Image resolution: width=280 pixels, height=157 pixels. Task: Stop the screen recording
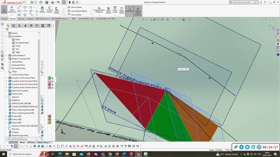tap(247, 147)
